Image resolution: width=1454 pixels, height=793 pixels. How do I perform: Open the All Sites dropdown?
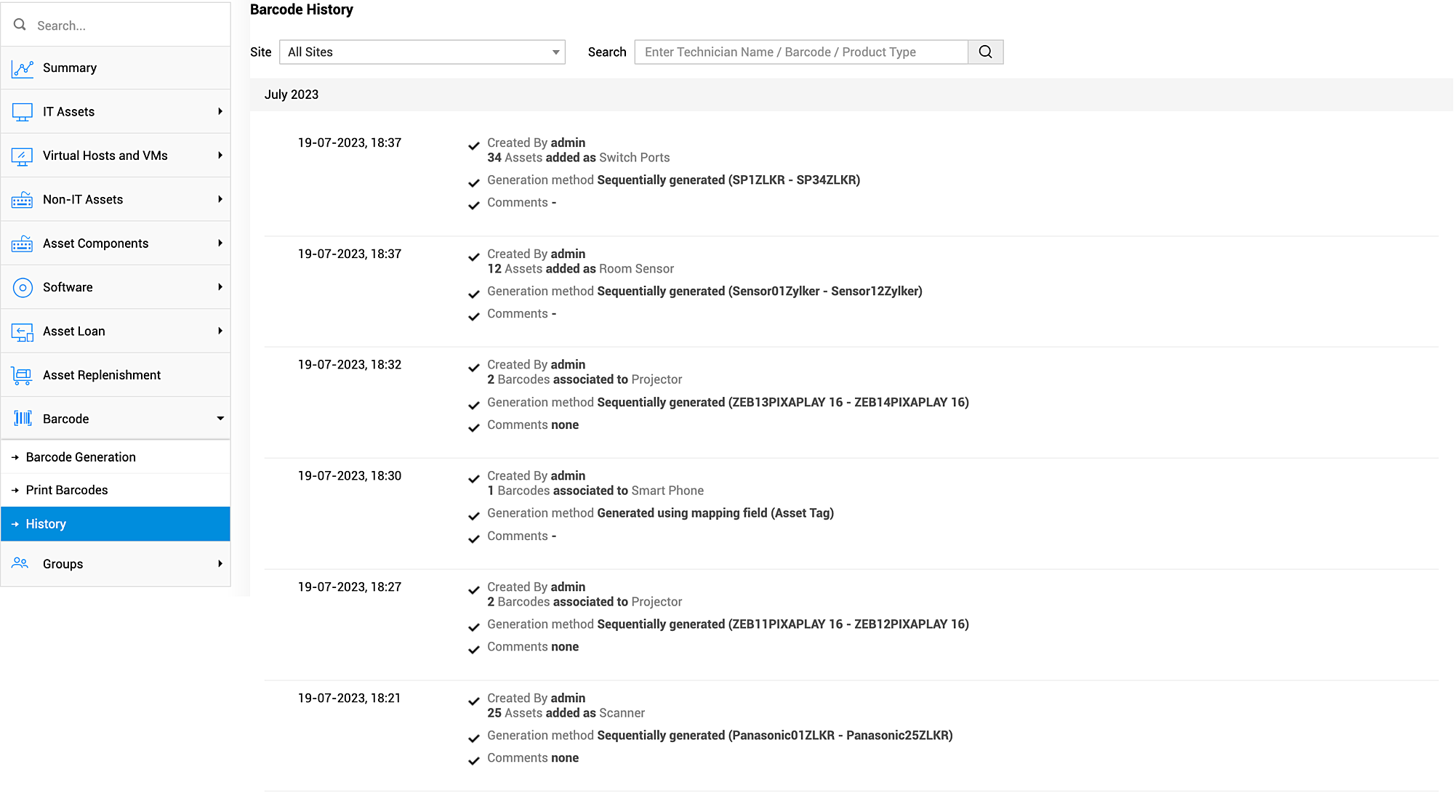[x=422, y=52]
